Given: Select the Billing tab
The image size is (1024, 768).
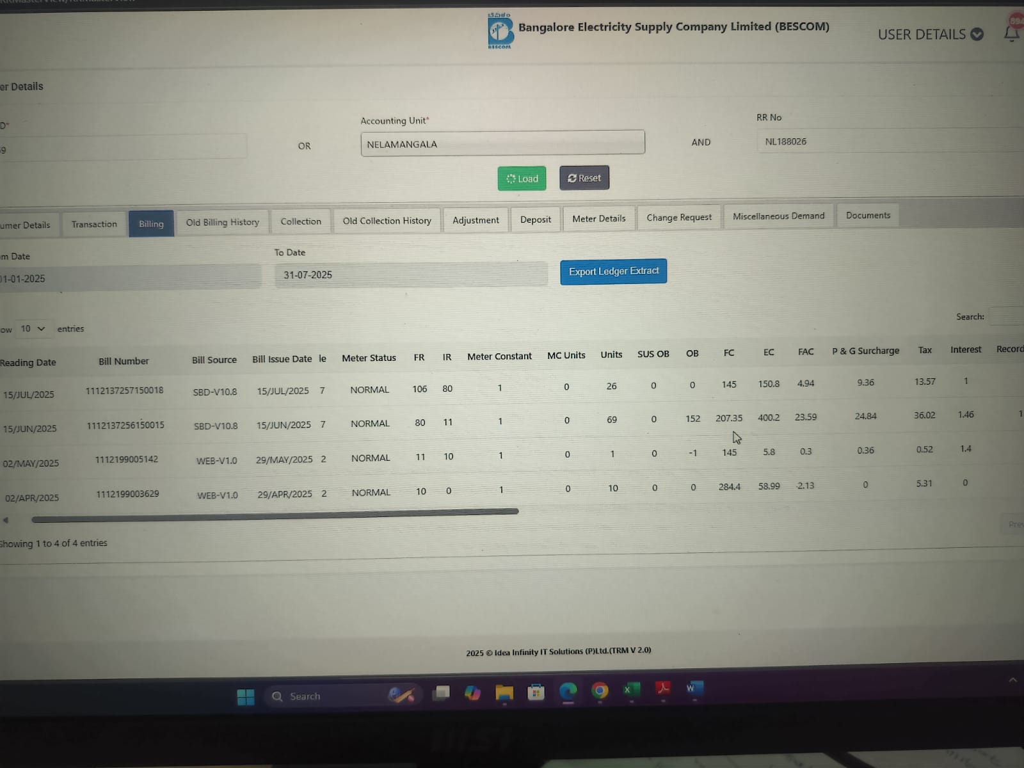Looking at the screenshot, I should [x=151, y=224].
